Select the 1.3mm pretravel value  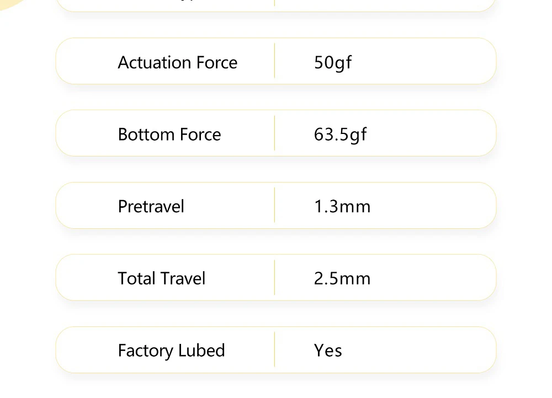coord(342,207)
